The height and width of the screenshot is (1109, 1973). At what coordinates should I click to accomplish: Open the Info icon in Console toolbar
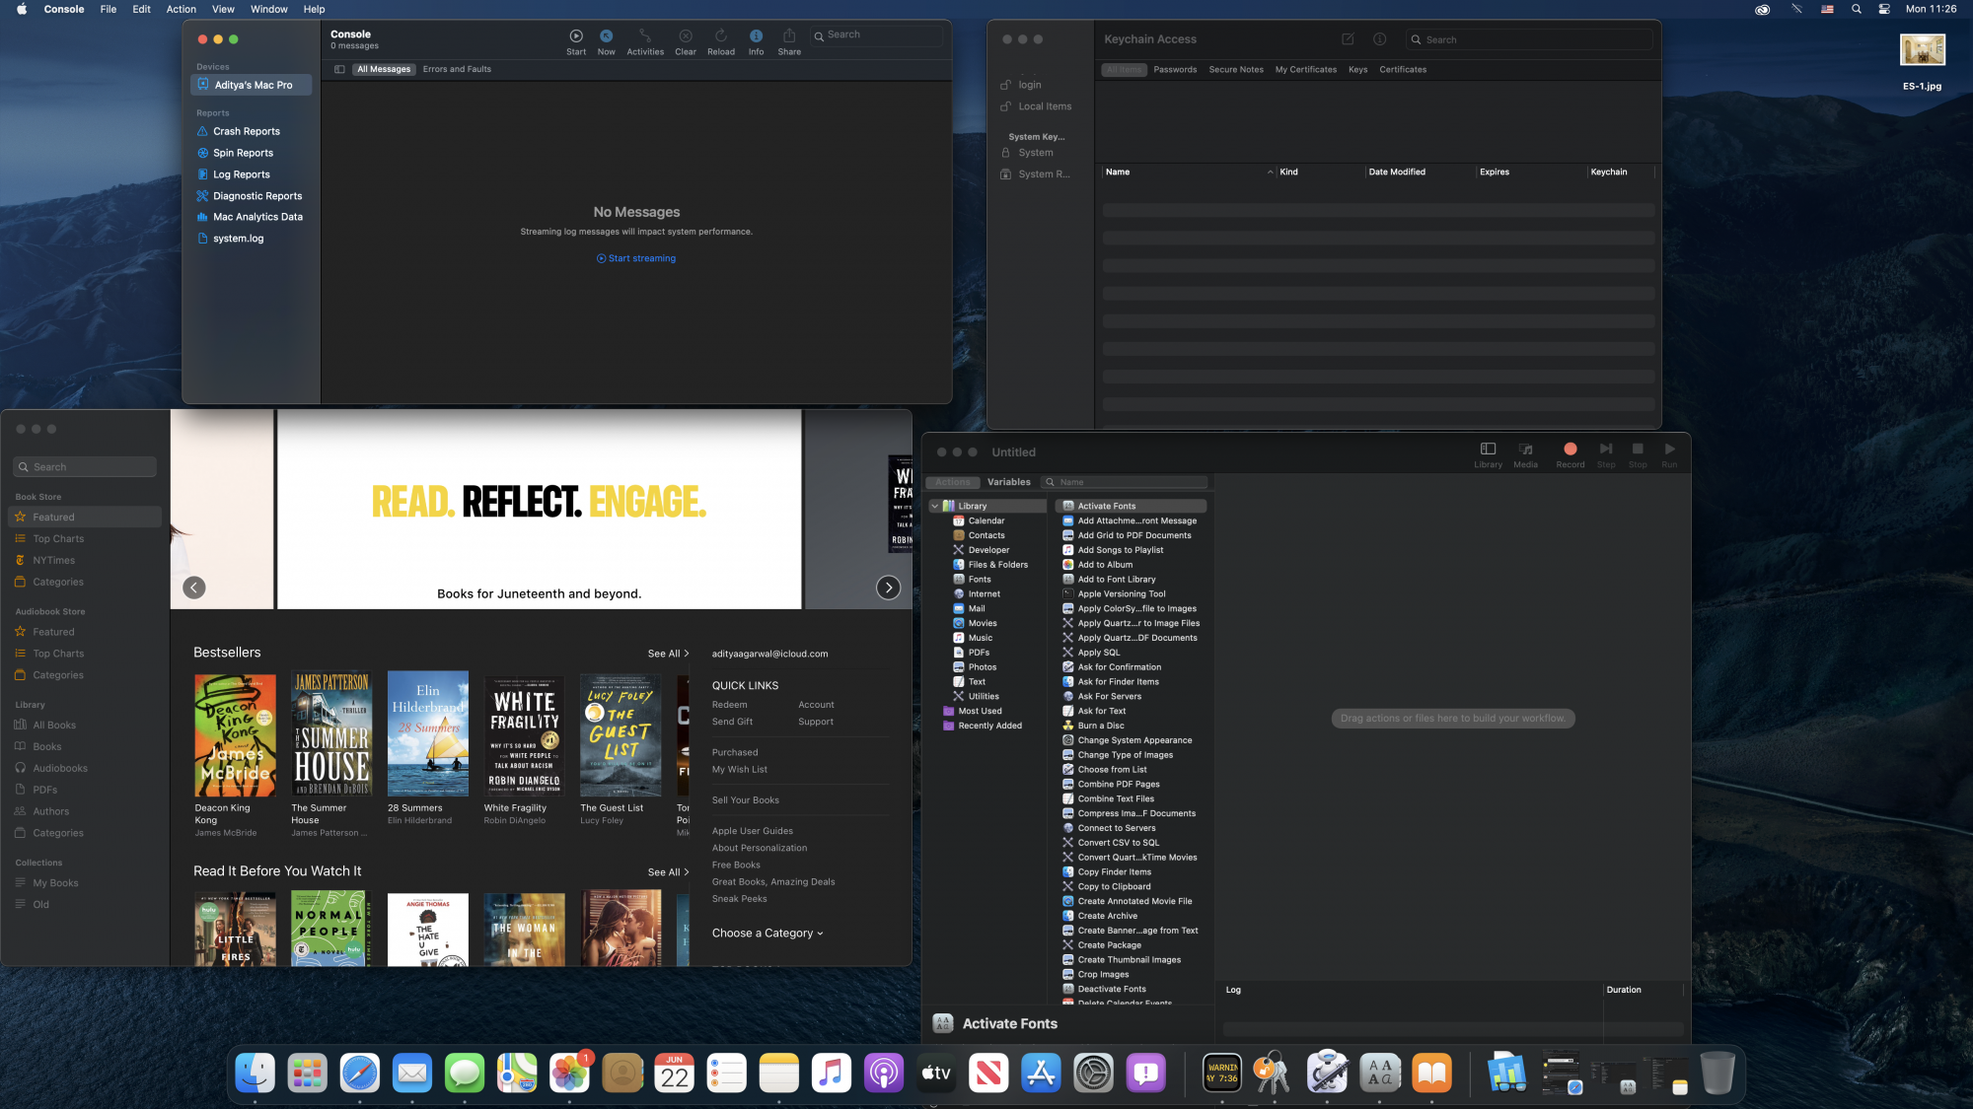756,36
